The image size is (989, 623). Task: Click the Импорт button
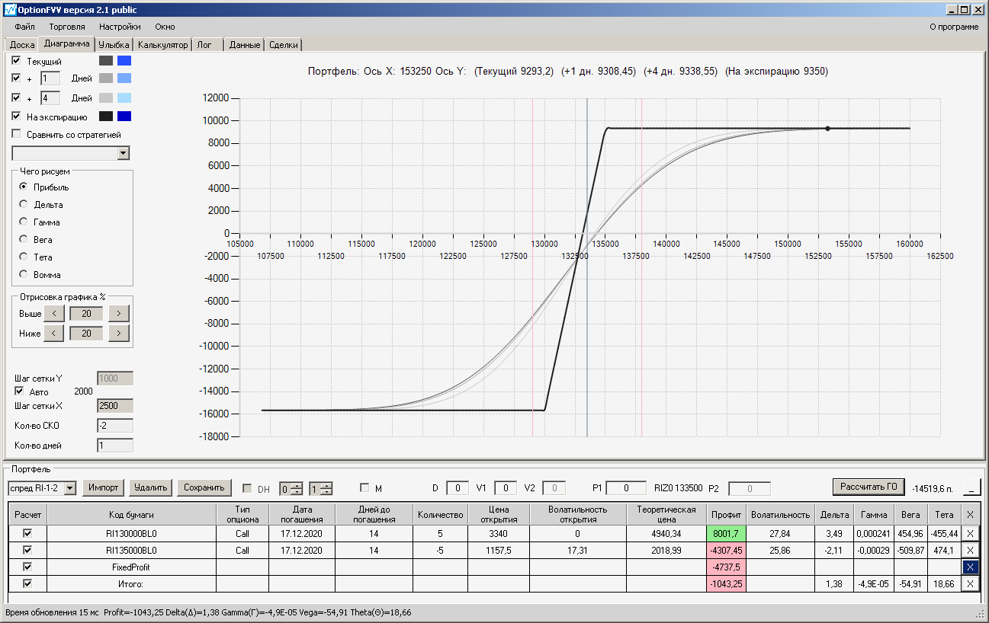pos(103,487)
